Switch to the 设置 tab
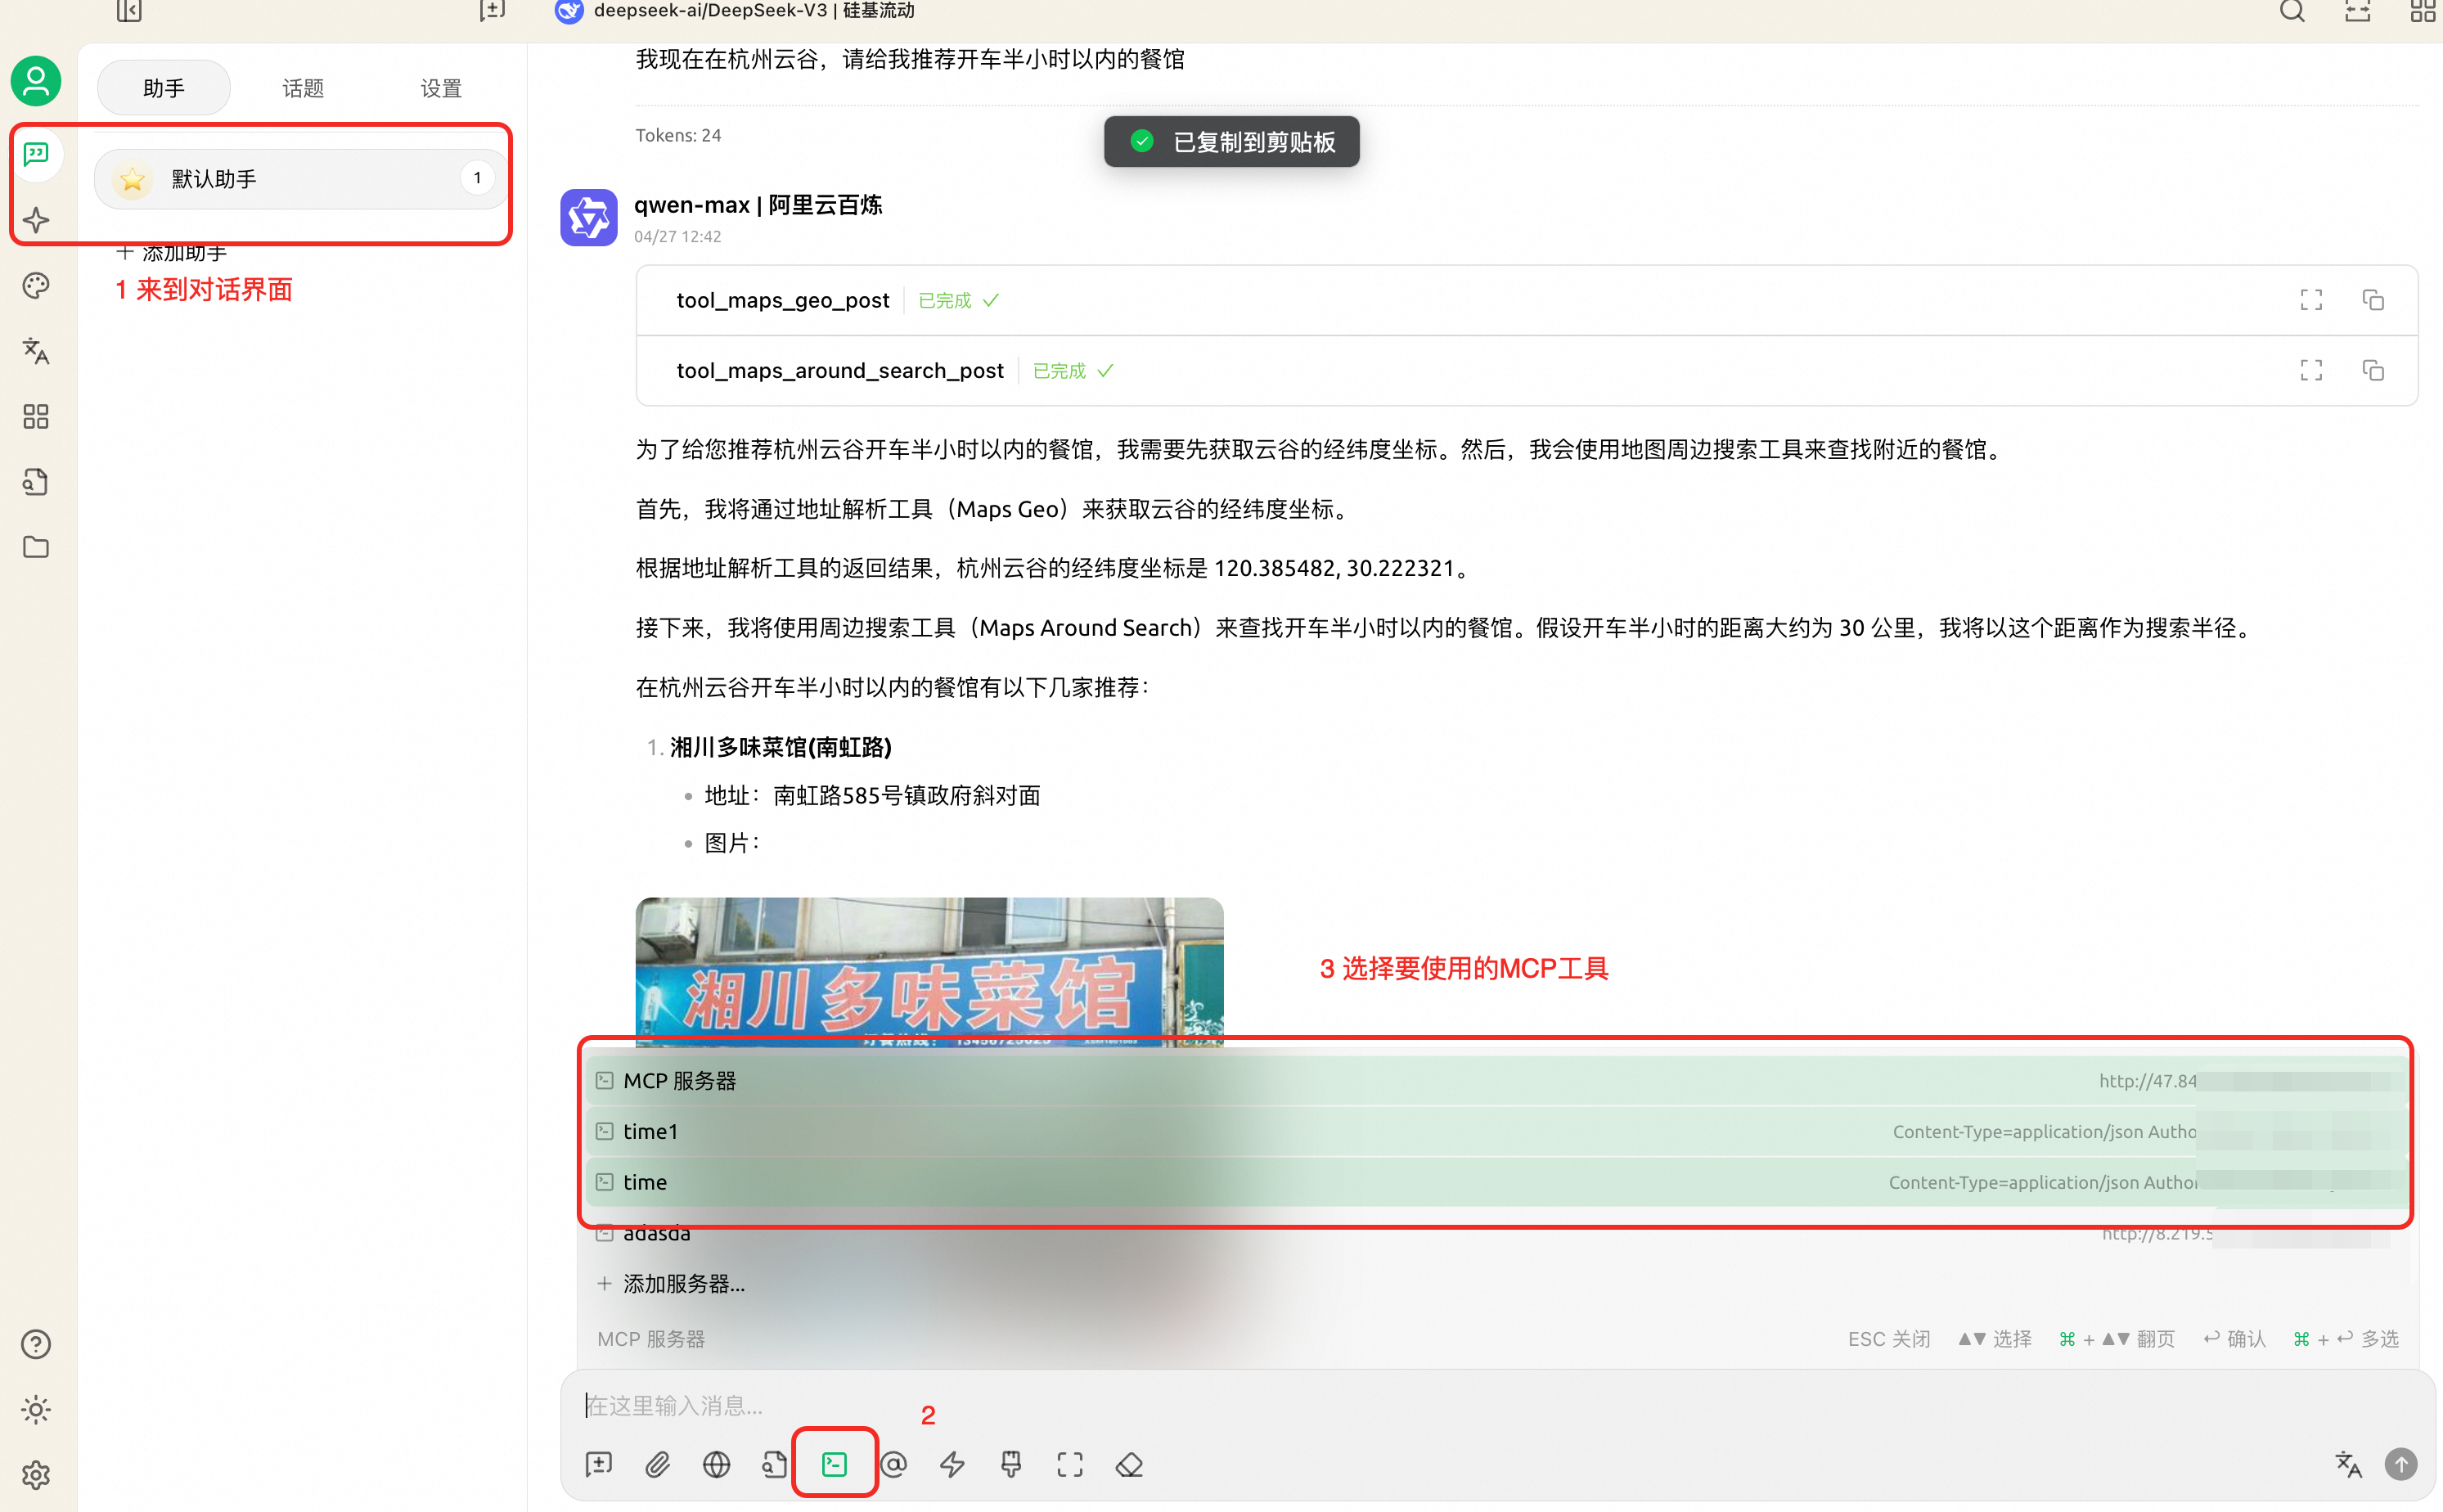 tap(441, 88)
